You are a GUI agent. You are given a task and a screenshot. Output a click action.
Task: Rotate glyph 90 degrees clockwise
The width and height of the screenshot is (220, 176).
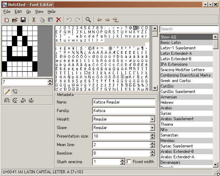(x=31, y=100)
